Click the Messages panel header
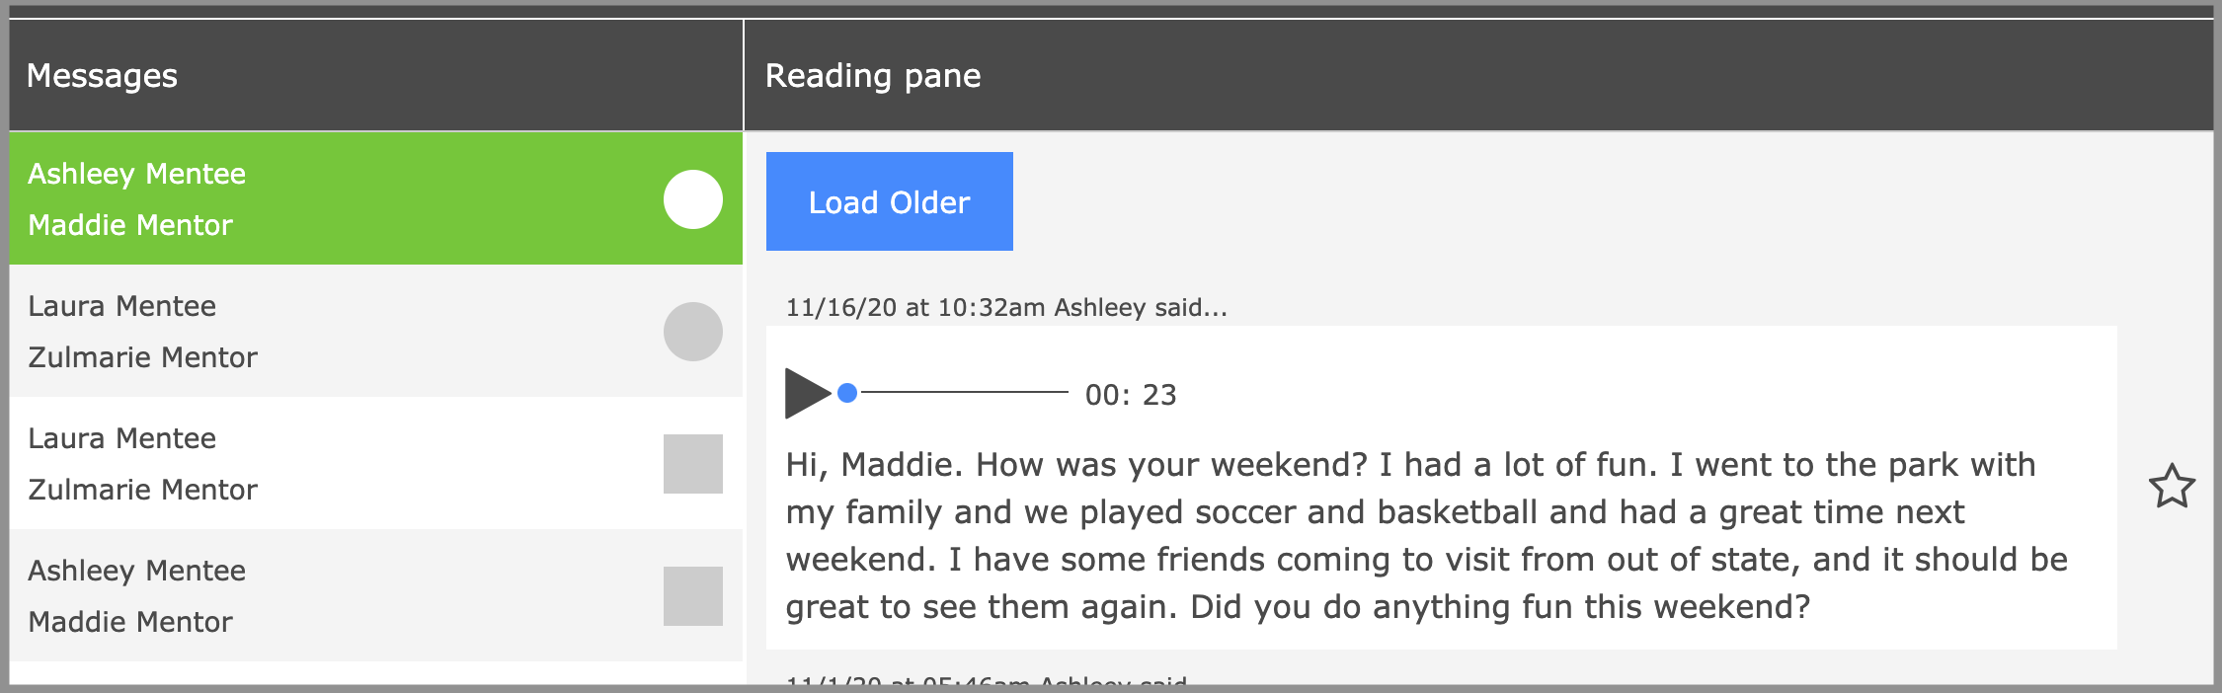 point(102,76)
